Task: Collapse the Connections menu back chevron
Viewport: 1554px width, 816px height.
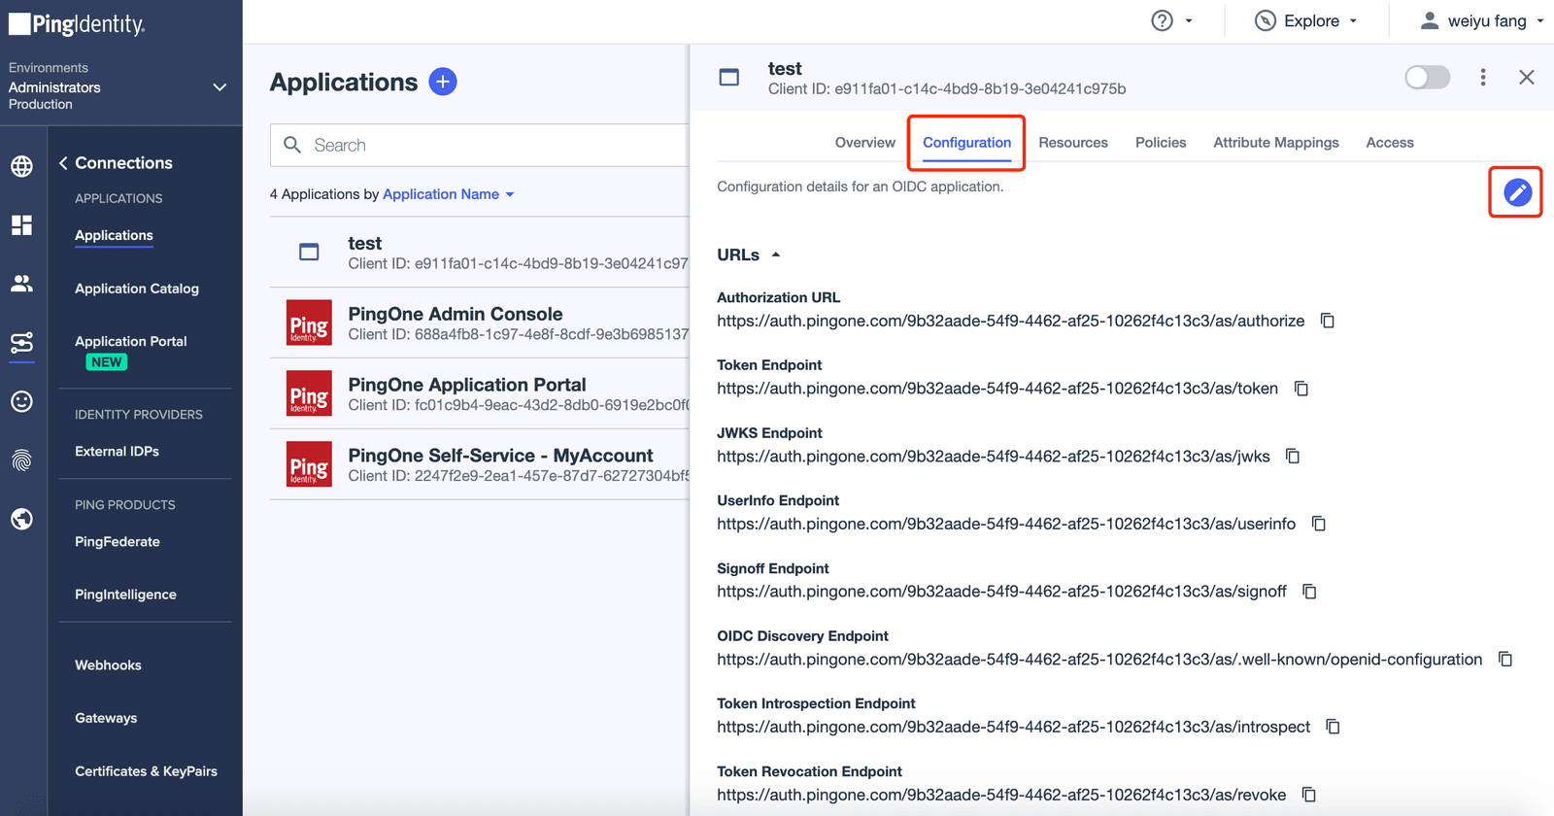Action: click(x=63, y=163)
